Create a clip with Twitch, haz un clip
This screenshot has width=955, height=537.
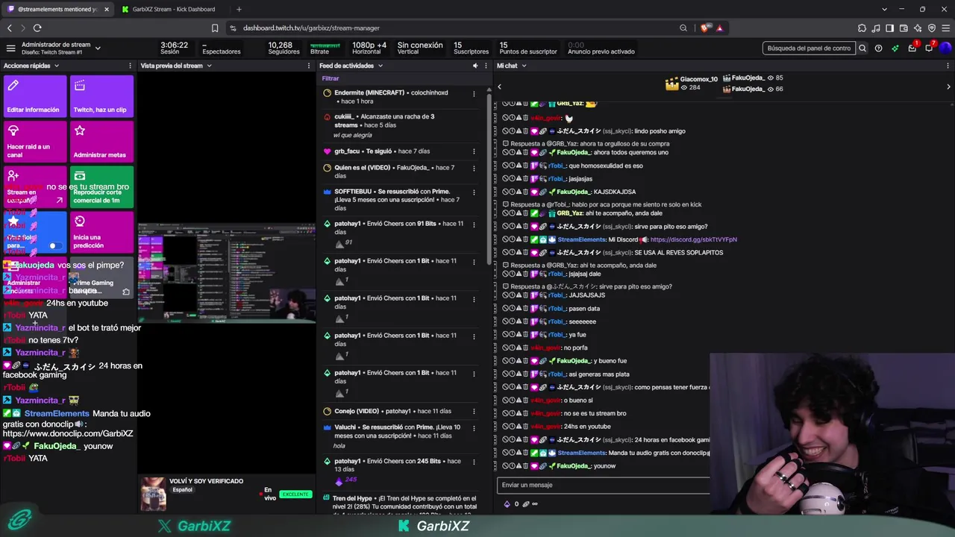pos(101,96)
